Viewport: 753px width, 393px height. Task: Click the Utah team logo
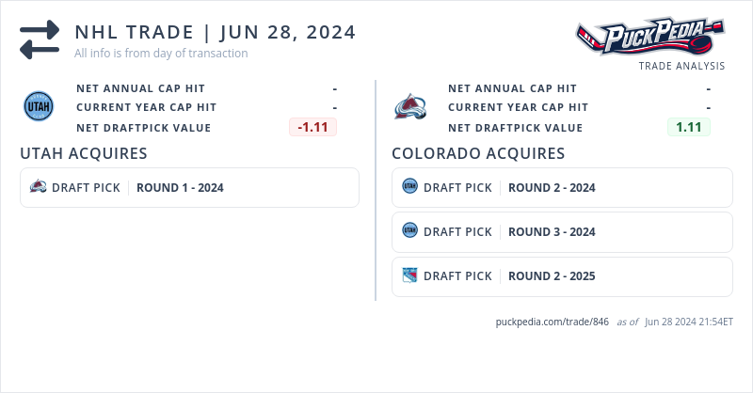click(x=39, y=107)
